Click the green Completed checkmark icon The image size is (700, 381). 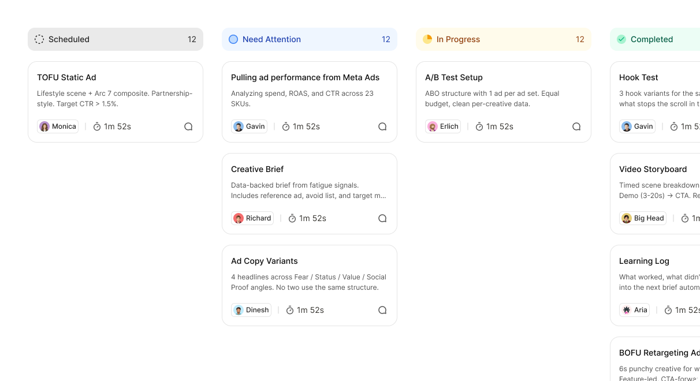tap(621, 39)
